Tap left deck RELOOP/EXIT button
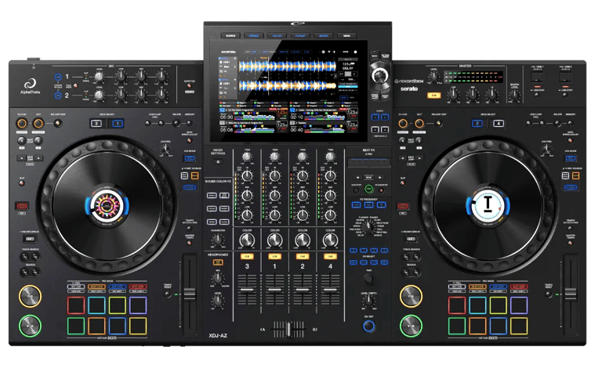This screenshot has width=602, height=368. pyautogui.click(x=57, y=124)
